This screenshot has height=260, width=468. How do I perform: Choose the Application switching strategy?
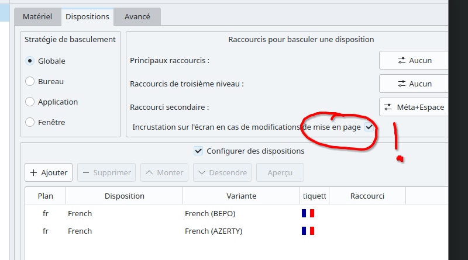pos(30,102)
